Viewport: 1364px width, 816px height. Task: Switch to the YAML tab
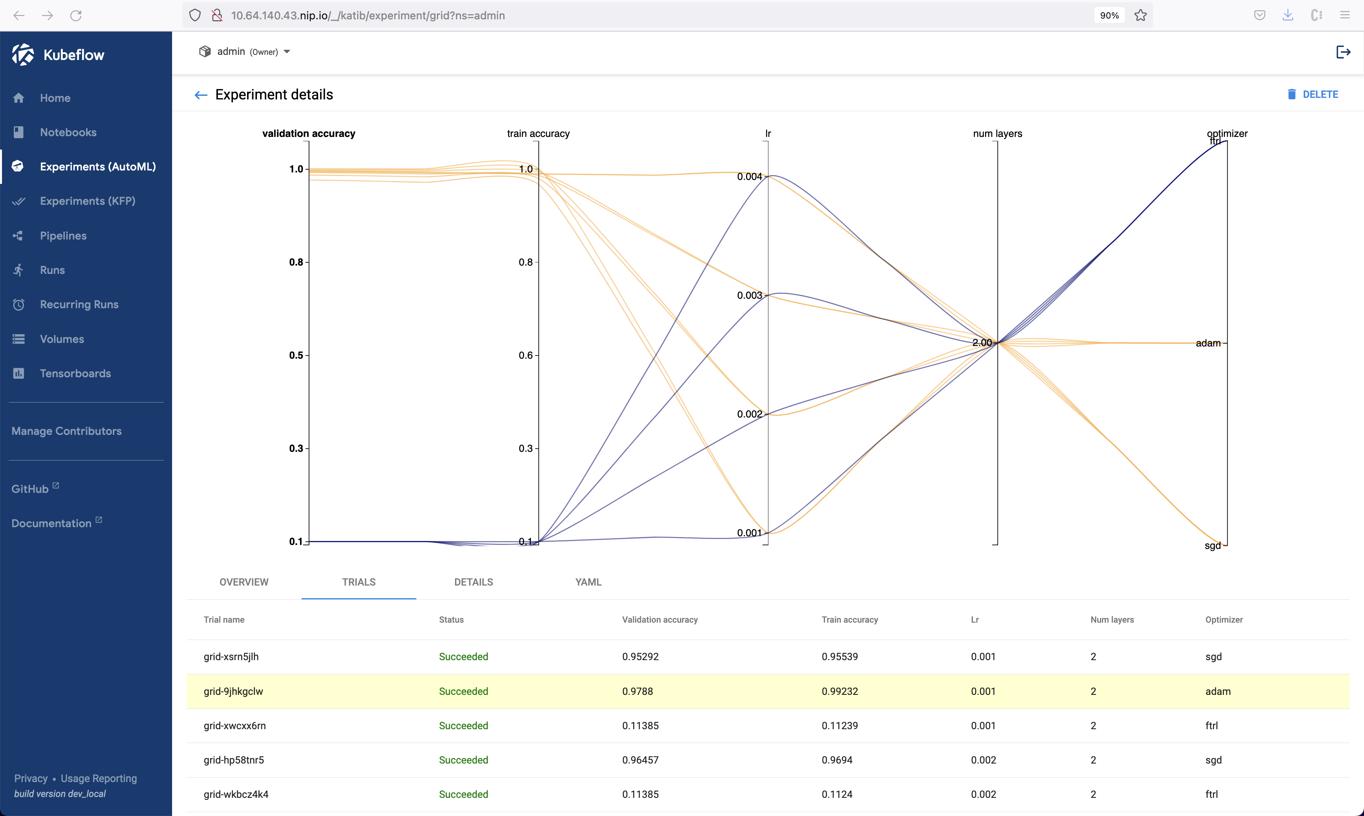click(x=588, y=582)
